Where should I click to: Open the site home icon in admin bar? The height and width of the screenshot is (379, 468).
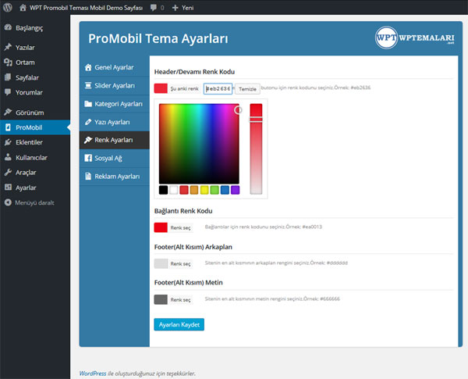coord(23,8)
